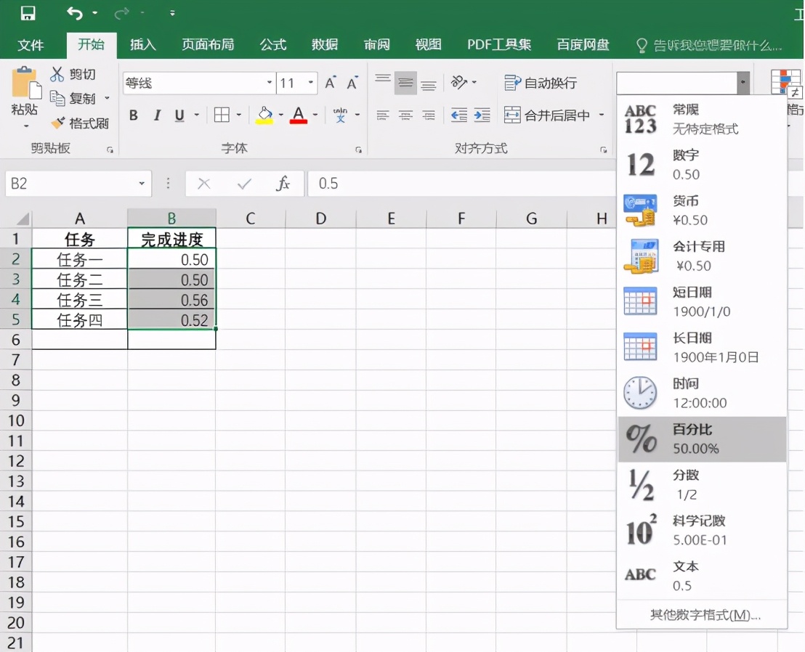Open the font color dropdown arrow

point(315,115)
